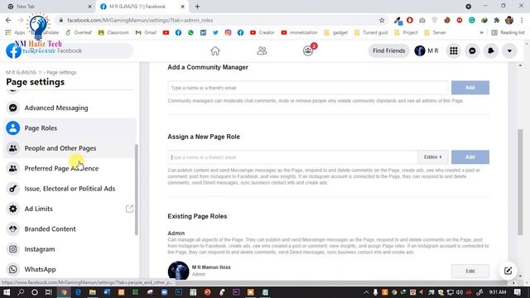This screenshot has height=298, width=530.
Task: Open Instagram settings item
Action: [70, 249]
